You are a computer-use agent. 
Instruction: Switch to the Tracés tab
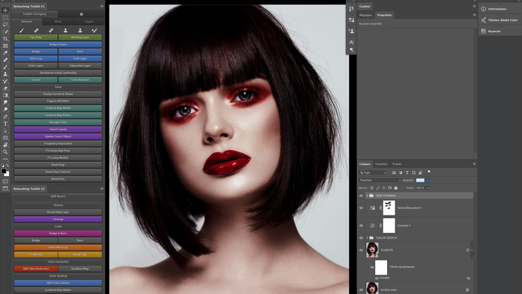[x=397, y=164]
